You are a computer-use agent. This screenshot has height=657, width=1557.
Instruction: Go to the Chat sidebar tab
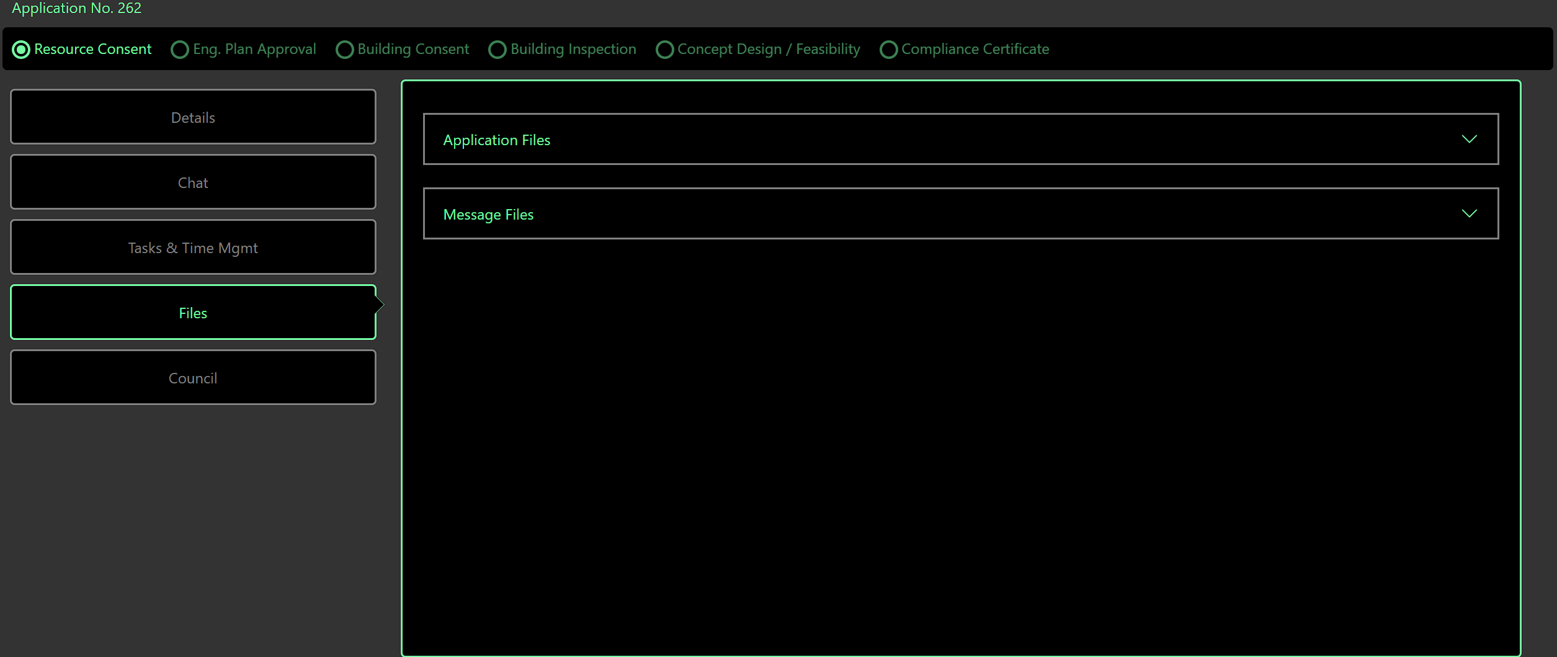(x=193, y=182)
